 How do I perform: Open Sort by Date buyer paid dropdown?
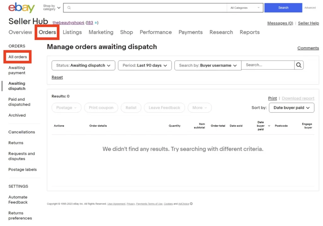[x=291, y=108]
